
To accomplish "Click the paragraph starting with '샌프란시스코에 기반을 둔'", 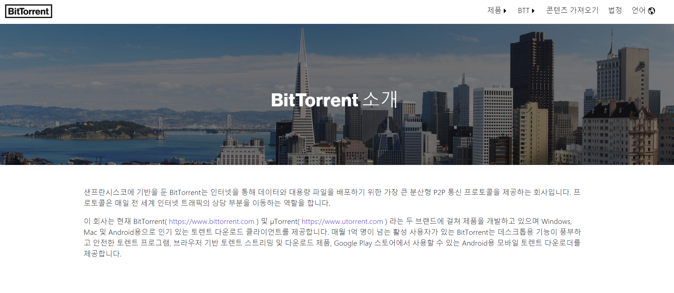I will tap(332, 198).
